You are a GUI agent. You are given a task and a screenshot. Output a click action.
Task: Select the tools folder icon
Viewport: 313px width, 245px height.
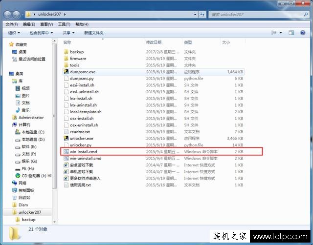click(67, 65)
